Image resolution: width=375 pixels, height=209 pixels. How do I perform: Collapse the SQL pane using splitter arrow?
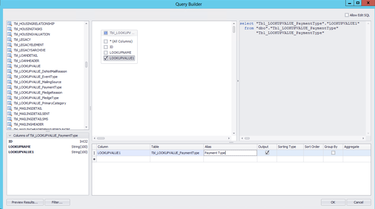[238, 81]
